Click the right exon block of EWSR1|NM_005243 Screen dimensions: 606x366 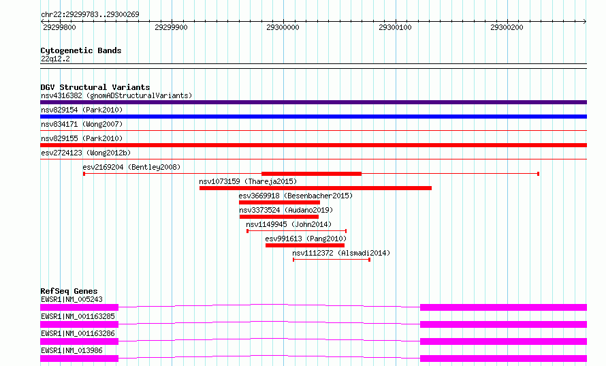coord(504,307)
